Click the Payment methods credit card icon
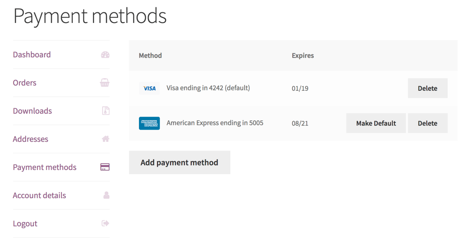Viewport: 467px width, 243px height. [105, 167]
